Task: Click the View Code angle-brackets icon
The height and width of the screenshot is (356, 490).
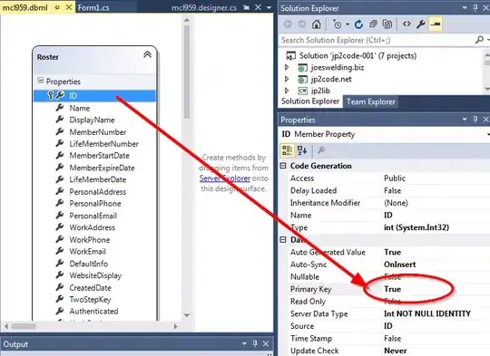Action: tap(407, 24)
